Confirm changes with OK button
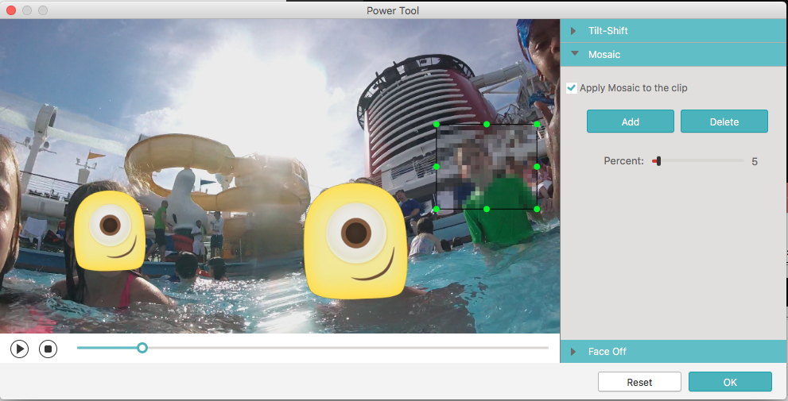 pos(730,382)
